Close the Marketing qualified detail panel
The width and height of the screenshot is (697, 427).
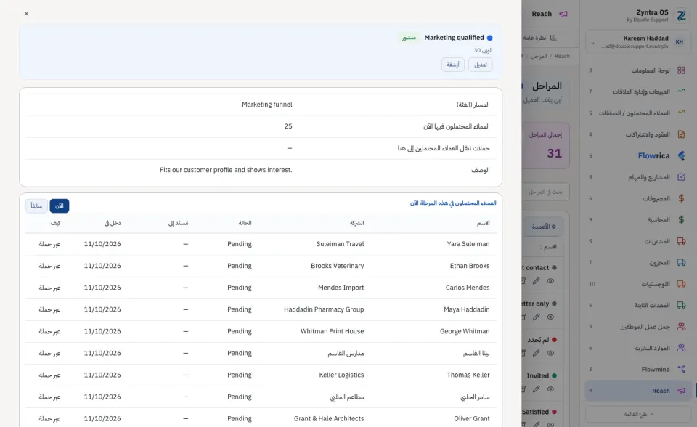(x=27, y=14)
